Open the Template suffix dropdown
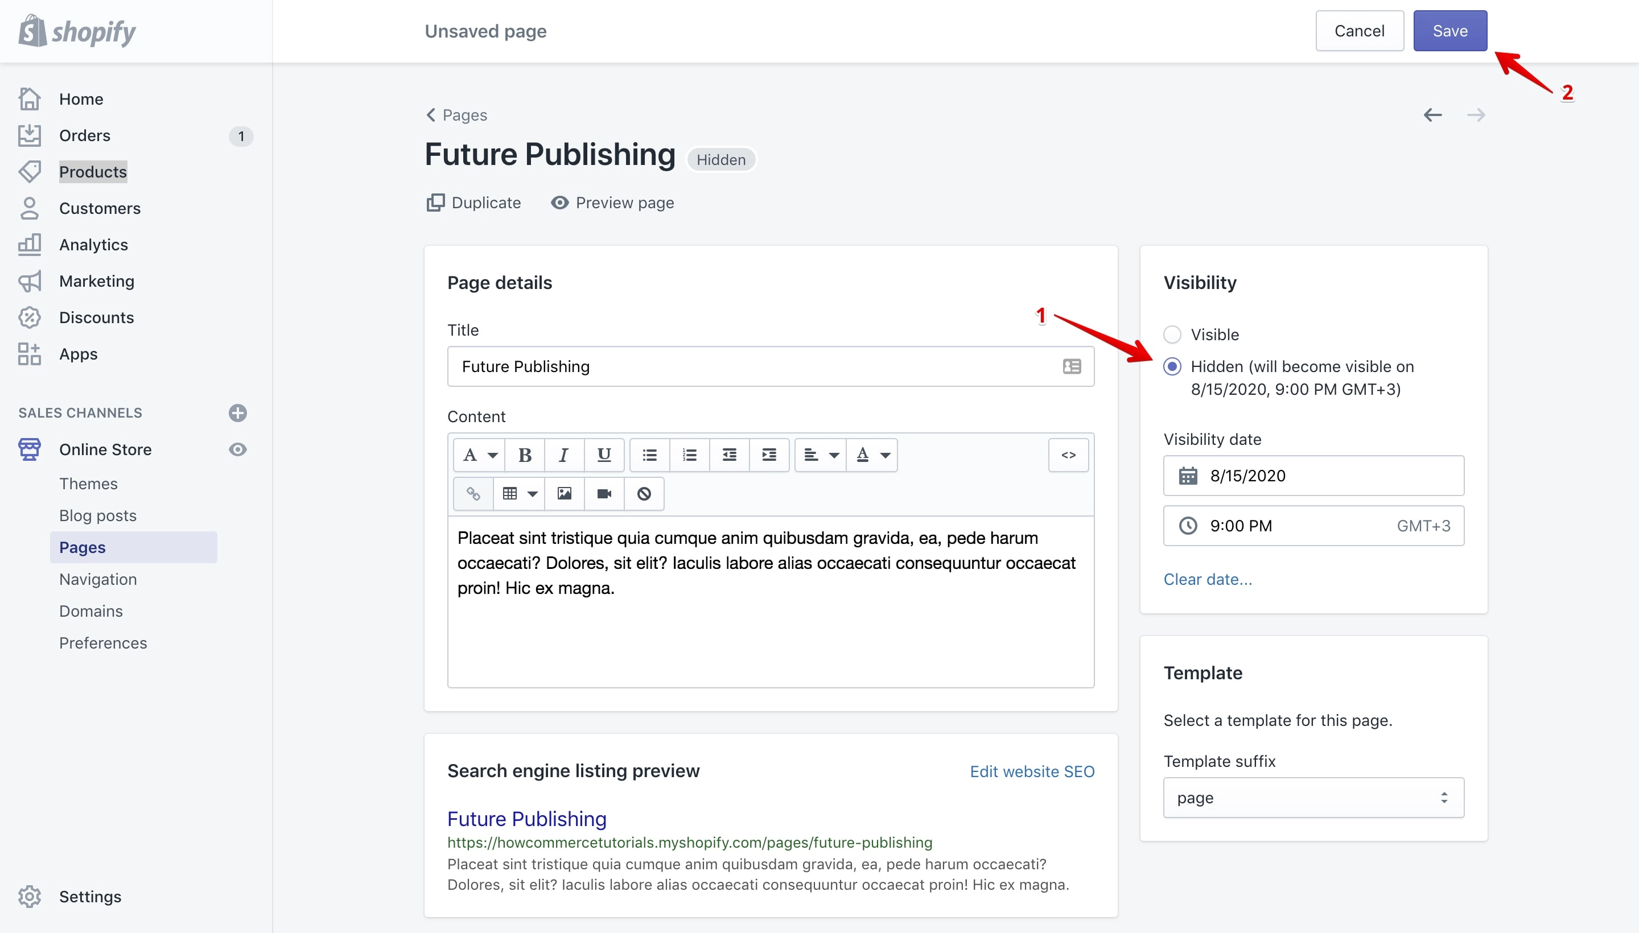Image resolution: width=1639 pixels, height=933 pixels. pyautogui.click(x=1313, y=798)
